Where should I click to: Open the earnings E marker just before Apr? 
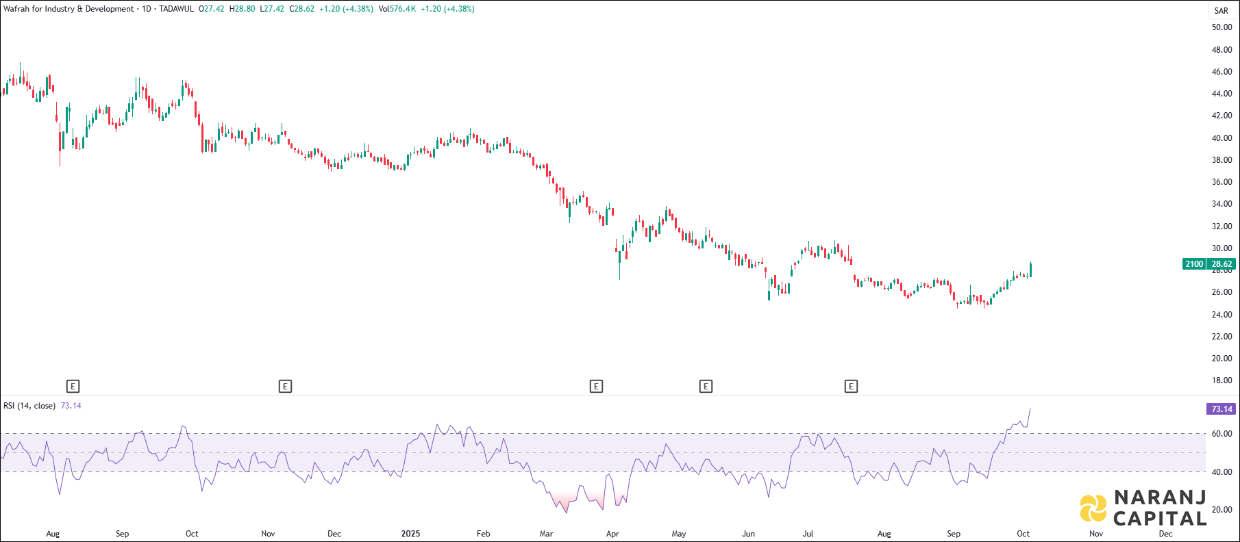point(596,387)
